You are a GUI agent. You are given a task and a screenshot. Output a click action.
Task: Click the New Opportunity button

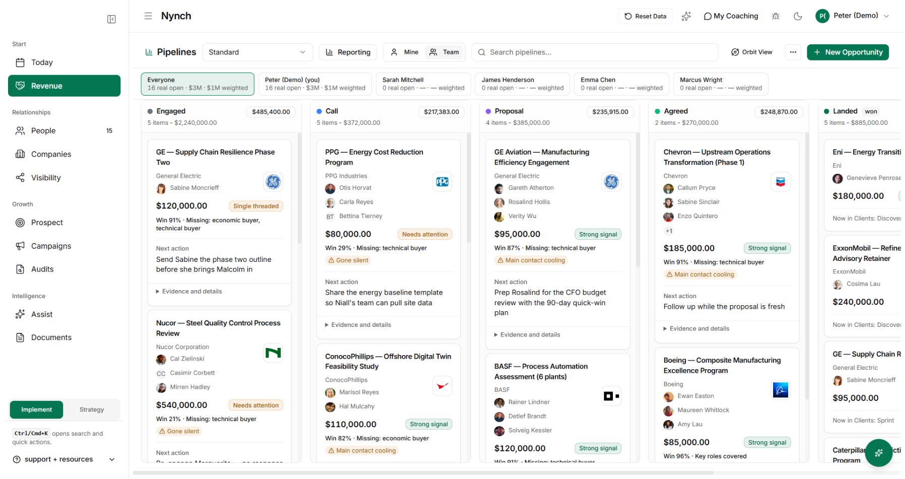click(848, 52)
